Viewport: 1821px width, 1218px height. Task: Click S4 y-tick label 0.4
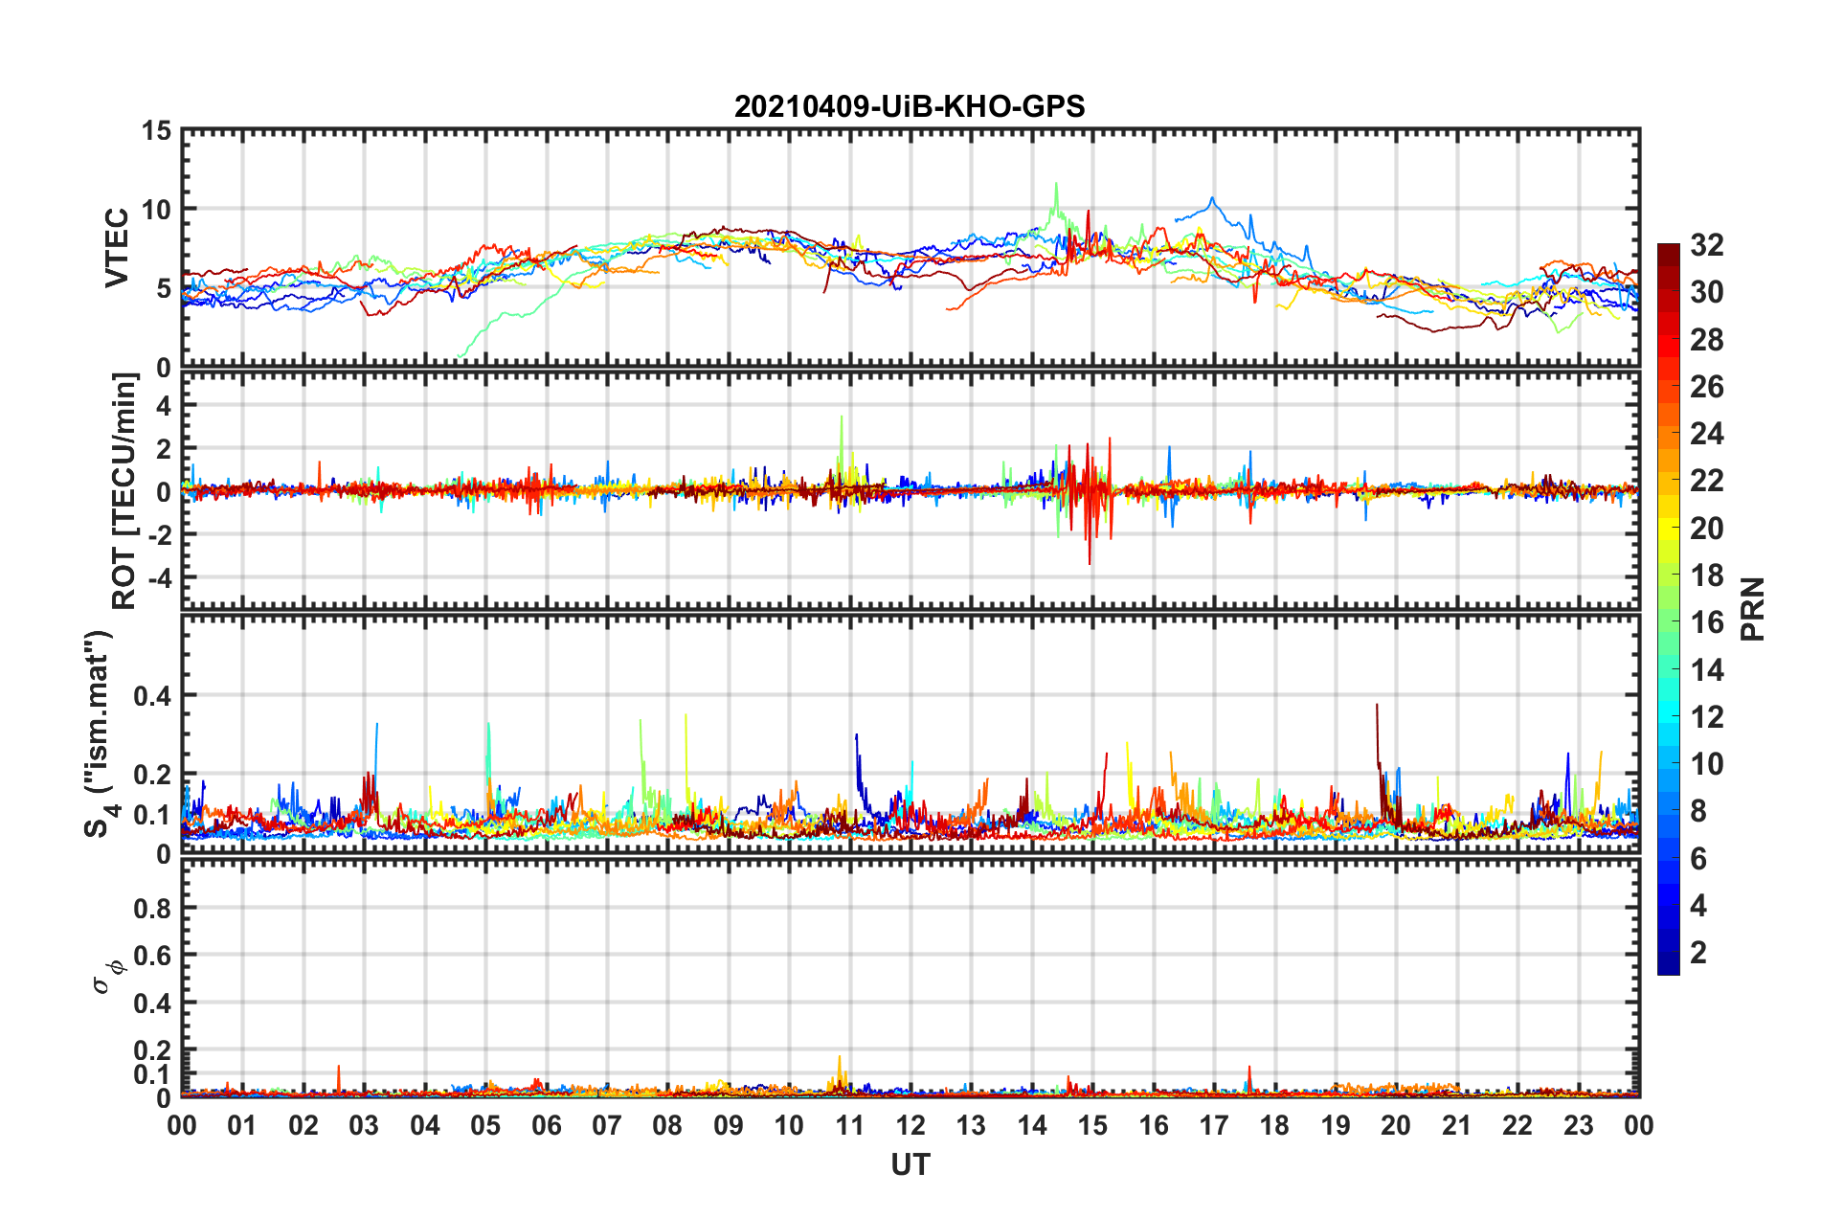(153, 696)
